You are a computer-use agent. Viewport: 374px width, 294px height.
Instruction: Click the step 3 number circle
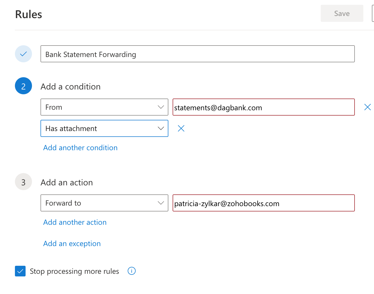pos(23,182)
